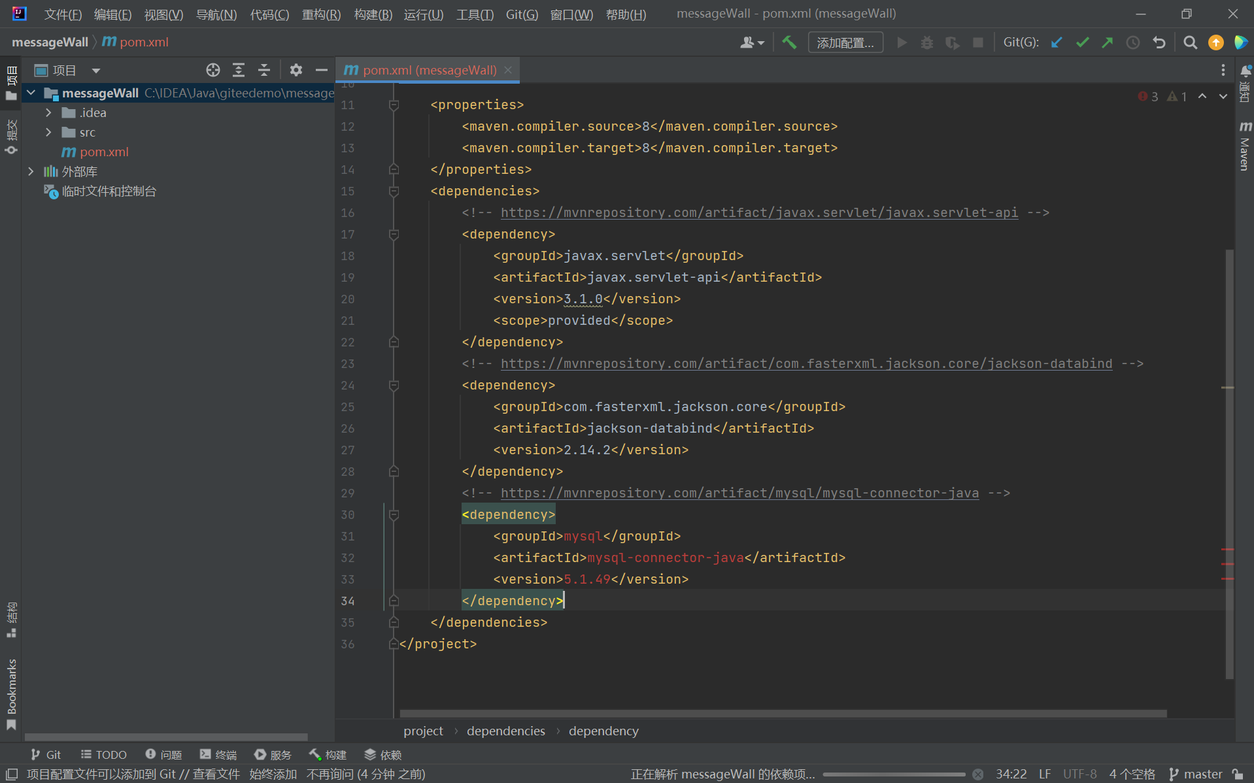Click the Build project hammer icon
This screenshot has width=1254, height=783.
pos(789,42)
